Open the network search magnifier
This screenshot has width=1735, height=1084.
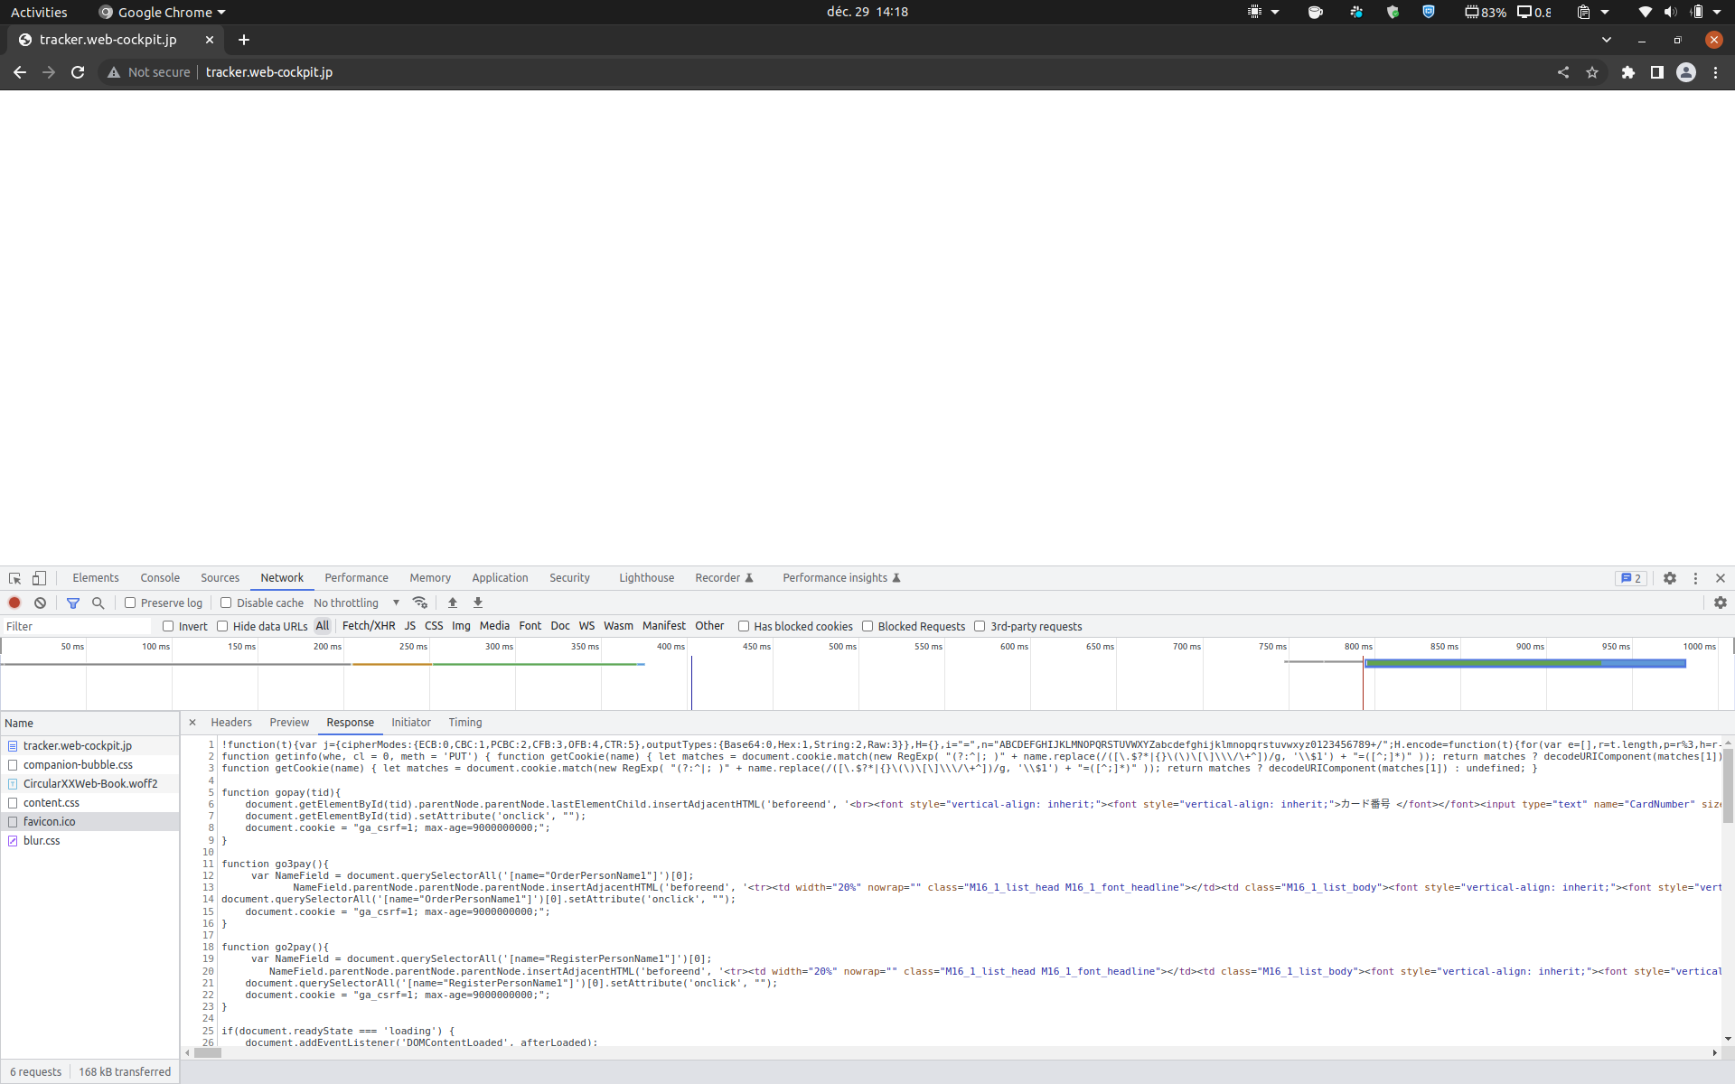[98, 603]
